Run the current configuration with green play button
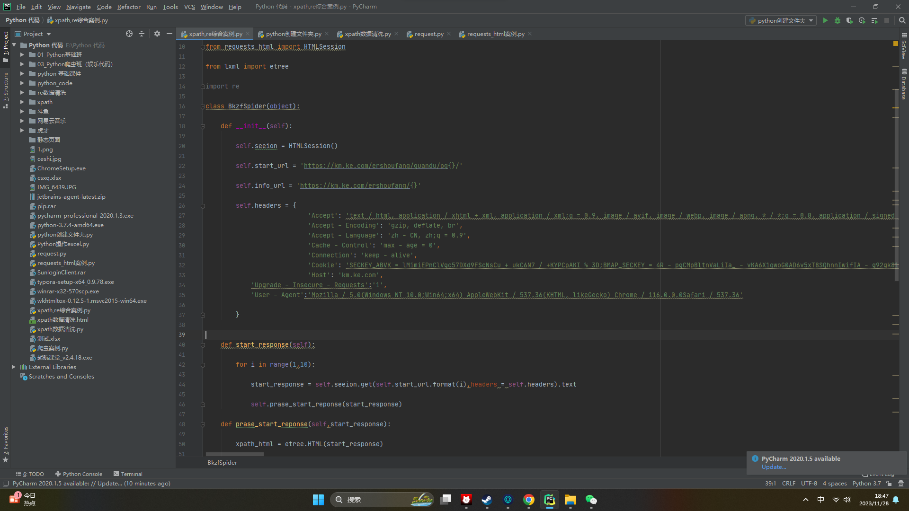 (x=825, y=20)
